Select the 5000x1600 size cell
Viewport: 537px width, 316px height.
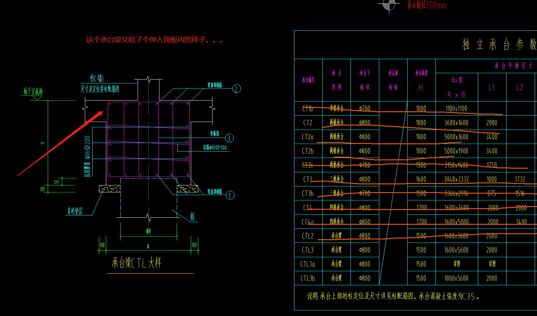pyautogui.click(x=456, y=137)
